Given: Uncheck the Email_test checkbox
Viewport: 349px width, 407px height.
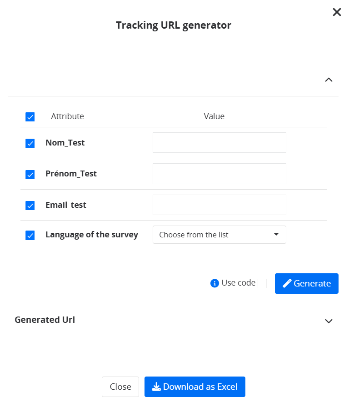Looking at the screenshot, I should (30, 206).
